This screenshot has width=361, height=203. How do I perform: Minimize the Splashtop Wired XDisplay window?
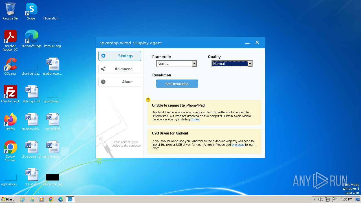click(x=247, y=43)
